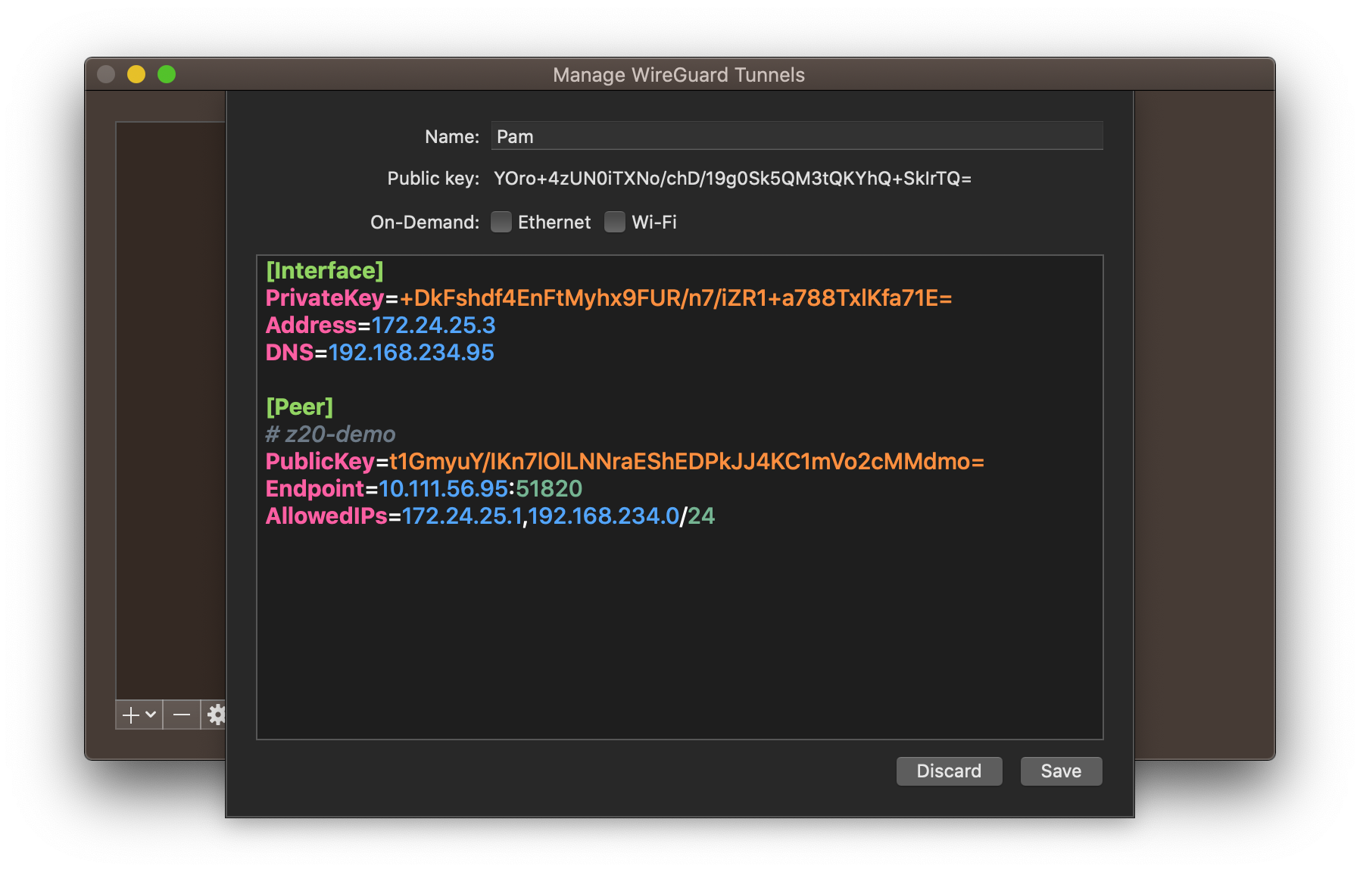This screenshot has height=872, width=1360.
Task: Click the Address 172.24.25.3 line
Action: point(380,325)
